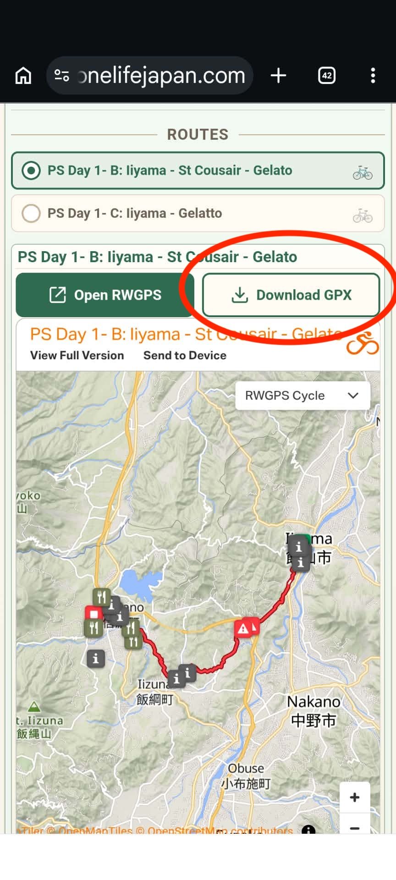This screenshot has width=396, height=880.
Task: Tap the Iizuna 飯綱町 town label
Action: [155, 692]
